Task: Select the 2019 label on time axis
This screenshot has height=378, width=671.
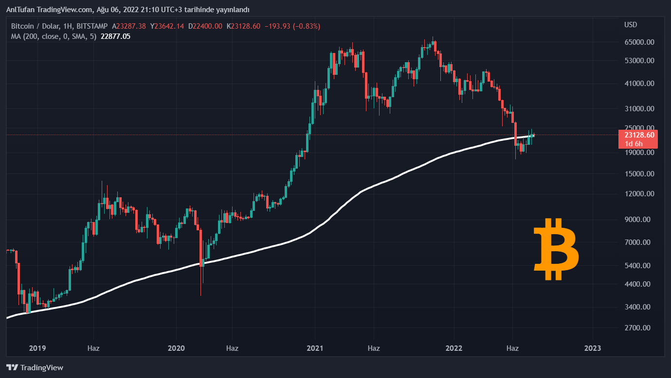Action: 37,348
